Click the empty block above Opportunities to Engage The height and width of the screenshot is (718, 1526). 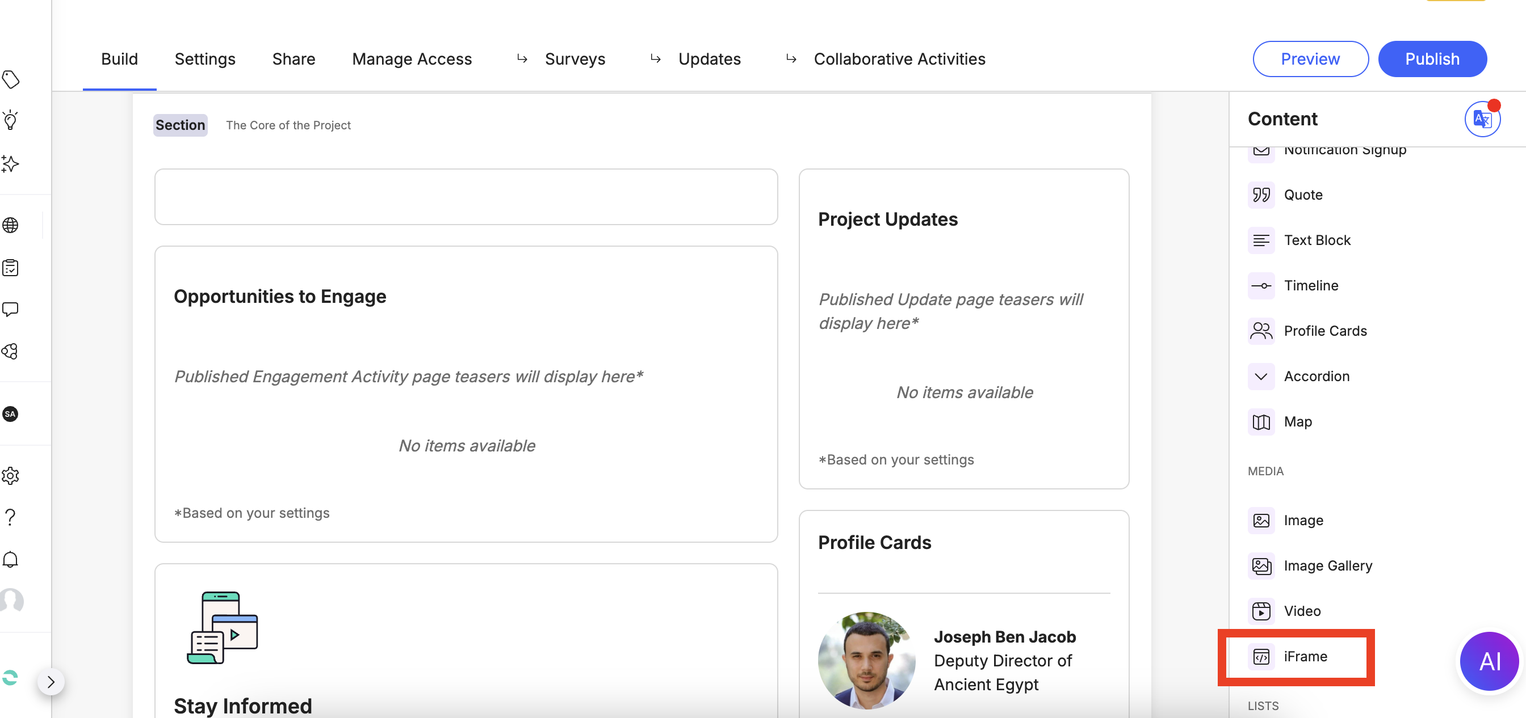tap(466, 197)
